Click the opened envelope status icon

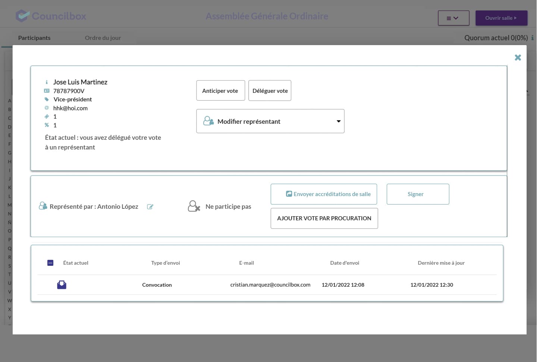click(62, 285)
